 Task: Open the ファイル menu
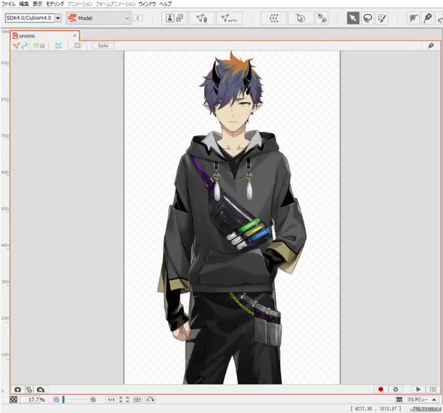tap(8, 4)
